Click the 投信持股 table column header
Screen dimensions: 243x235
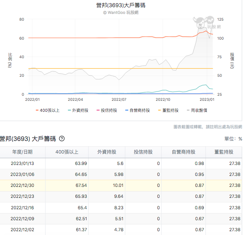[143, 152]
